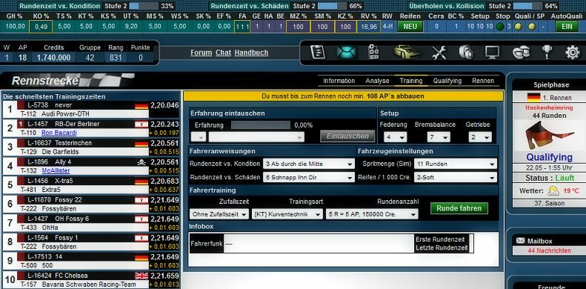Click the Union Jack flag on FC Chelsea row
Image resolution: width=586 pixels, height=289 pixels.
coord(141,276)
